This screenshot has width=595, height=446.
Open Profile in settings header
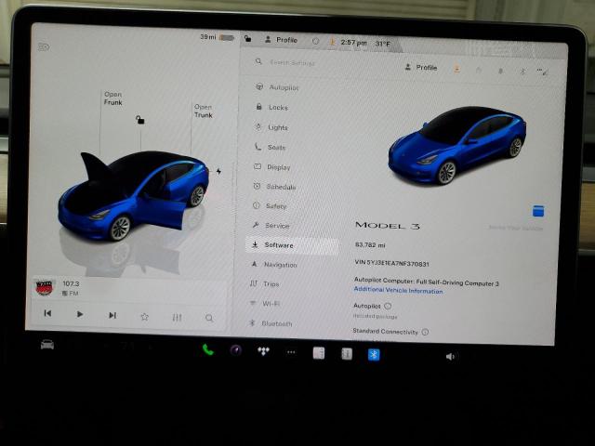[x=421, y=68]
